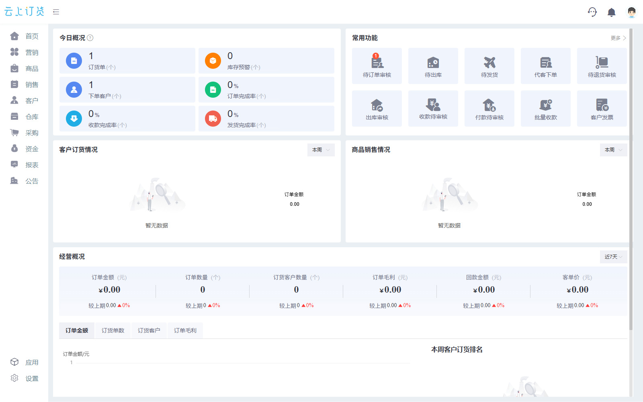643x402 pixels.
Task: Open 采购 in the sidebar
Action: pyautogui.click(x=24, y=133)
